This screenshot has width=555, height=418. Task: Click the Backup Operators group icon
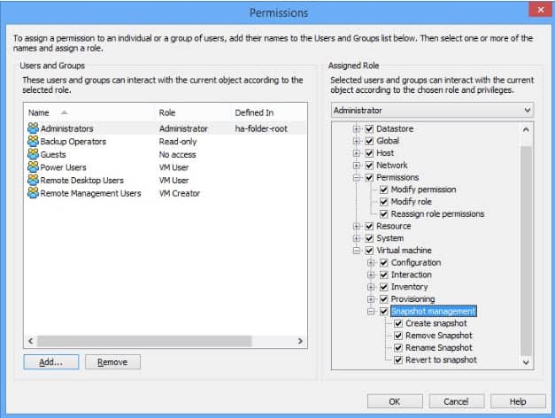(x=33, y=142)
